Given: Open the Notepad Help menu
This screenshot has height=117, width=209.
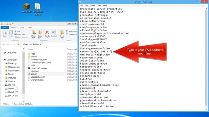Looking at the screenshot, I should tap(105, 6).
